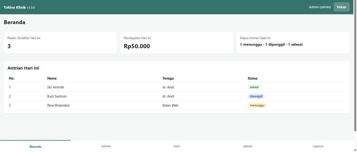This screenshot has height=152, width=357.
Task: Click the v1.0.0 version label
Action: coord(31,8)
